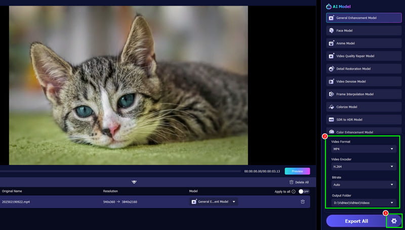
Task: Click the Frame Interpolation play icon
Action: 331,94
